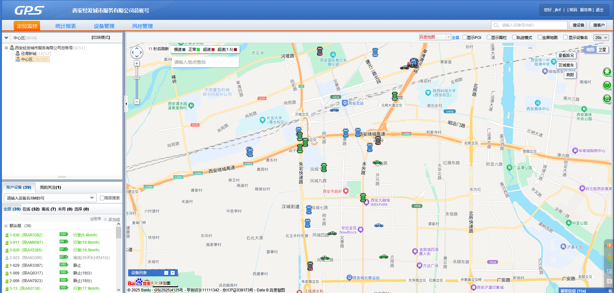Open the 百度地图 map source dropdown
This screenshot has width=614, height=293.
tap(448, 37)
